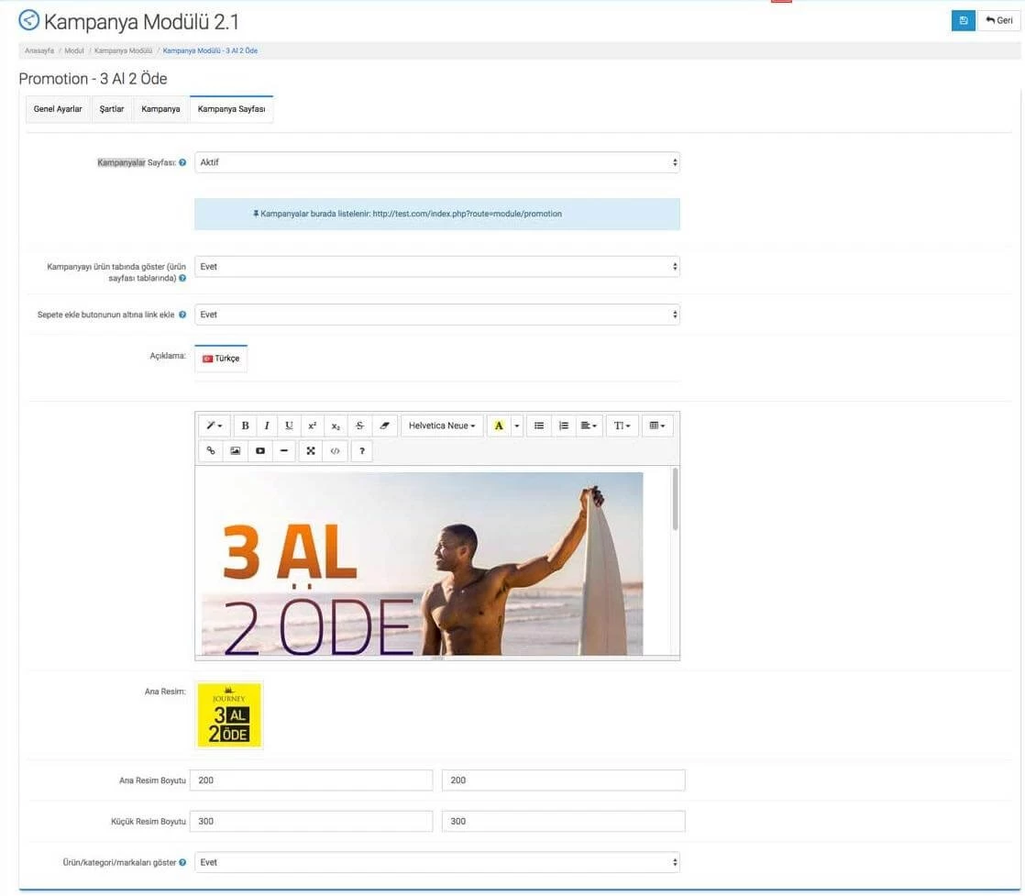Click the blue save icon button
The height and width of the screenshot is (896, 1025).
(963, 20)
